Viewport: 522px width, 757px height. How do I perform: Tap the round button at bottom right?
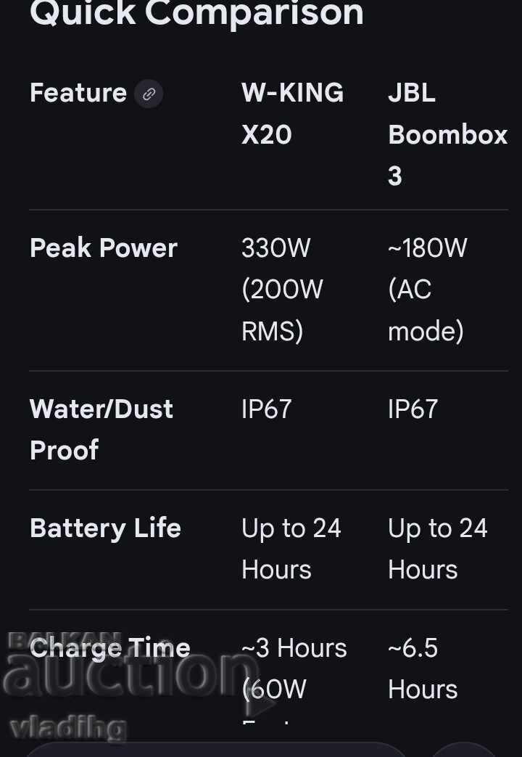tap(464, 750)
